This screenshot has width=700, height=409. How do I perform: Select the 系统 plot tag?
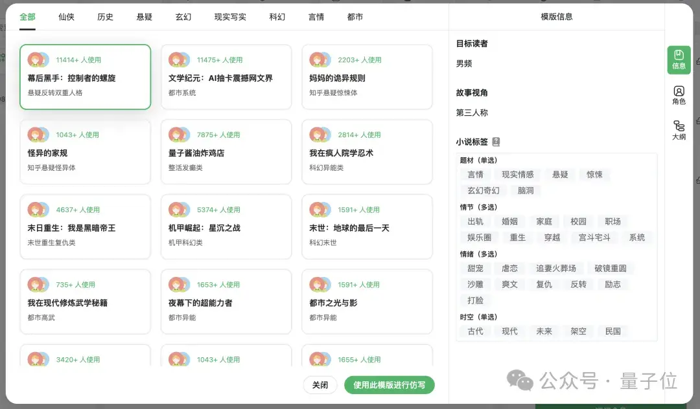pyautogui.click(x=637, y=238)
